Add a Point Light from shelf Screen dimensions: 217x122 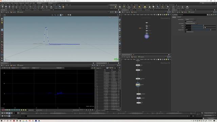click(115, 7)
